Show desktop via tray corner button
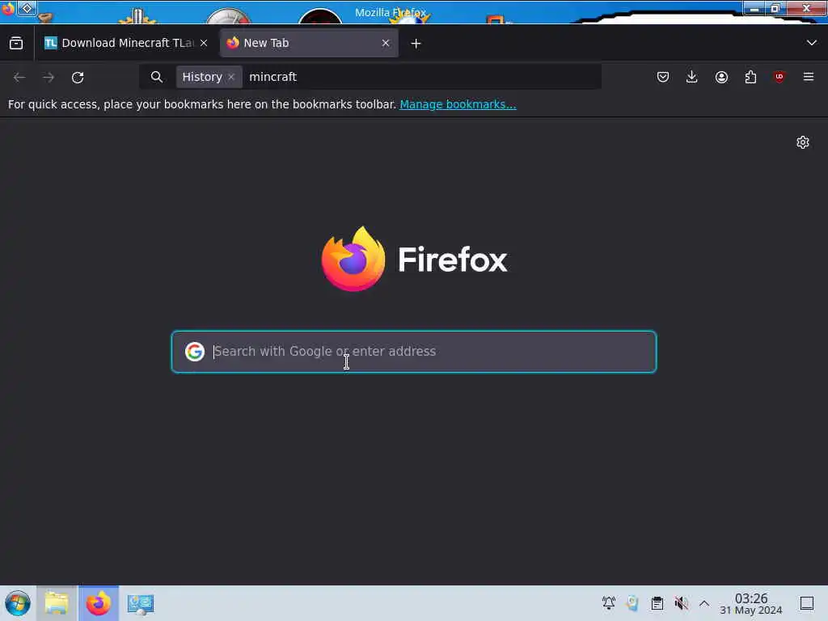828x621 pixels. click(807, 603)
